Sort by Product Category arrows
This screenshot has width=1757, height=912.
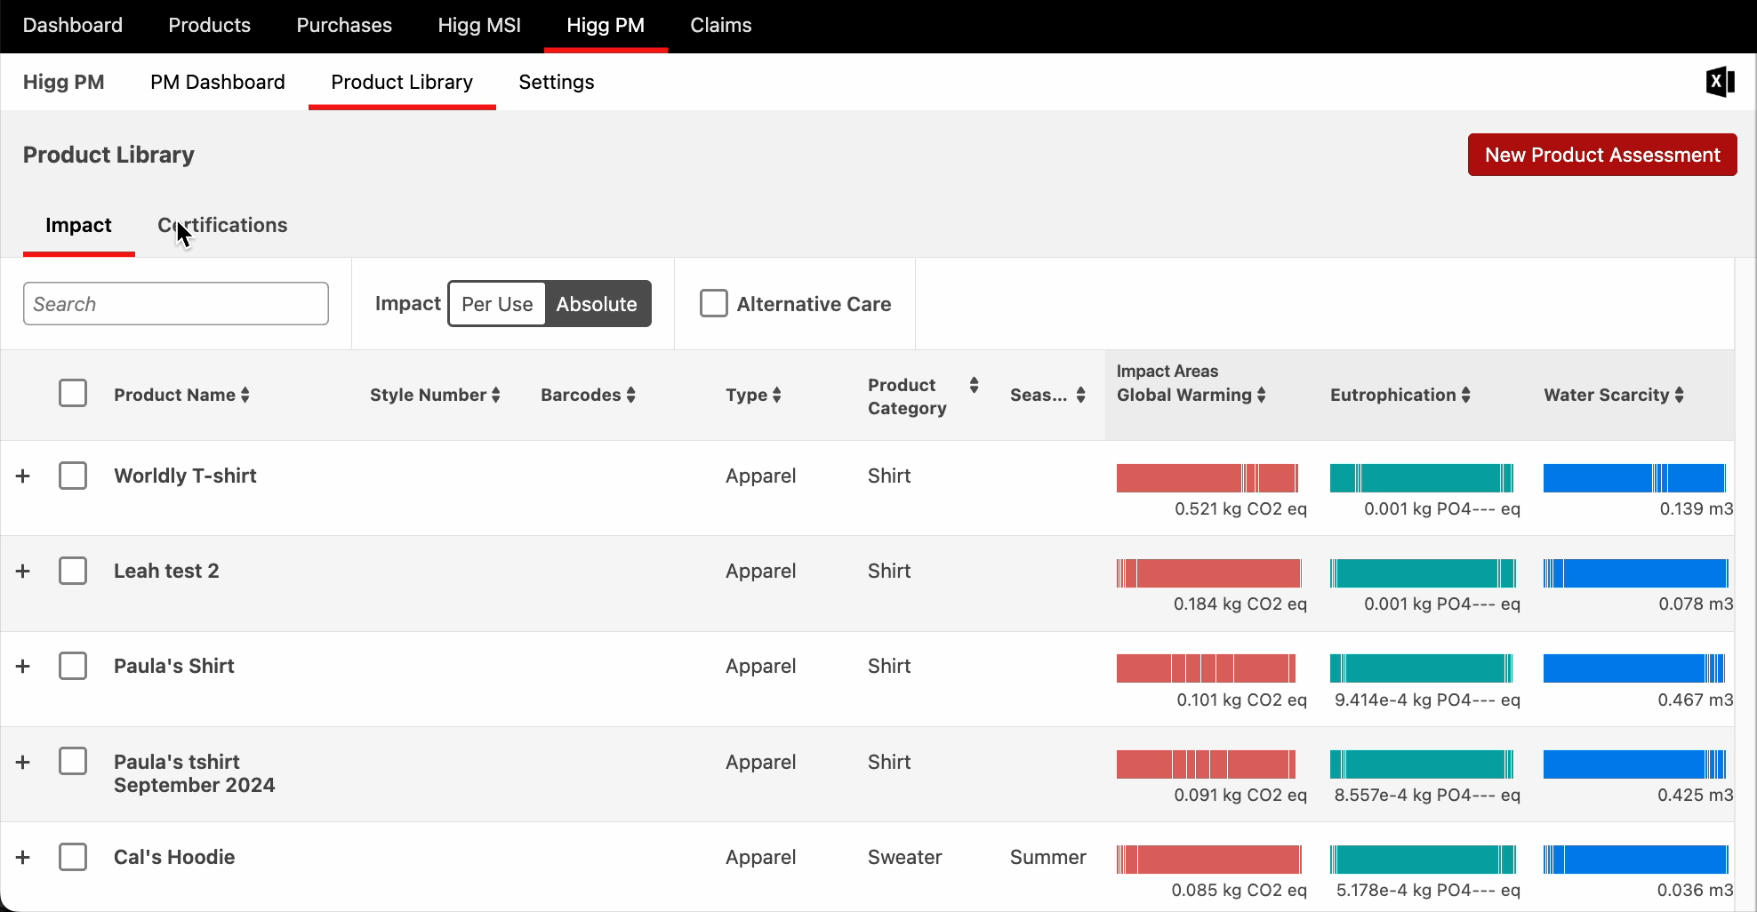click(975, 385)
